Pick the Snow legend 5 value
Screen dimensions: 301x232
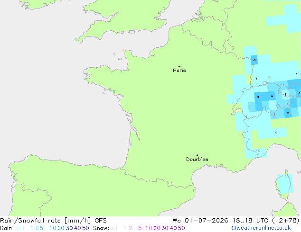(x=140, y=228)
